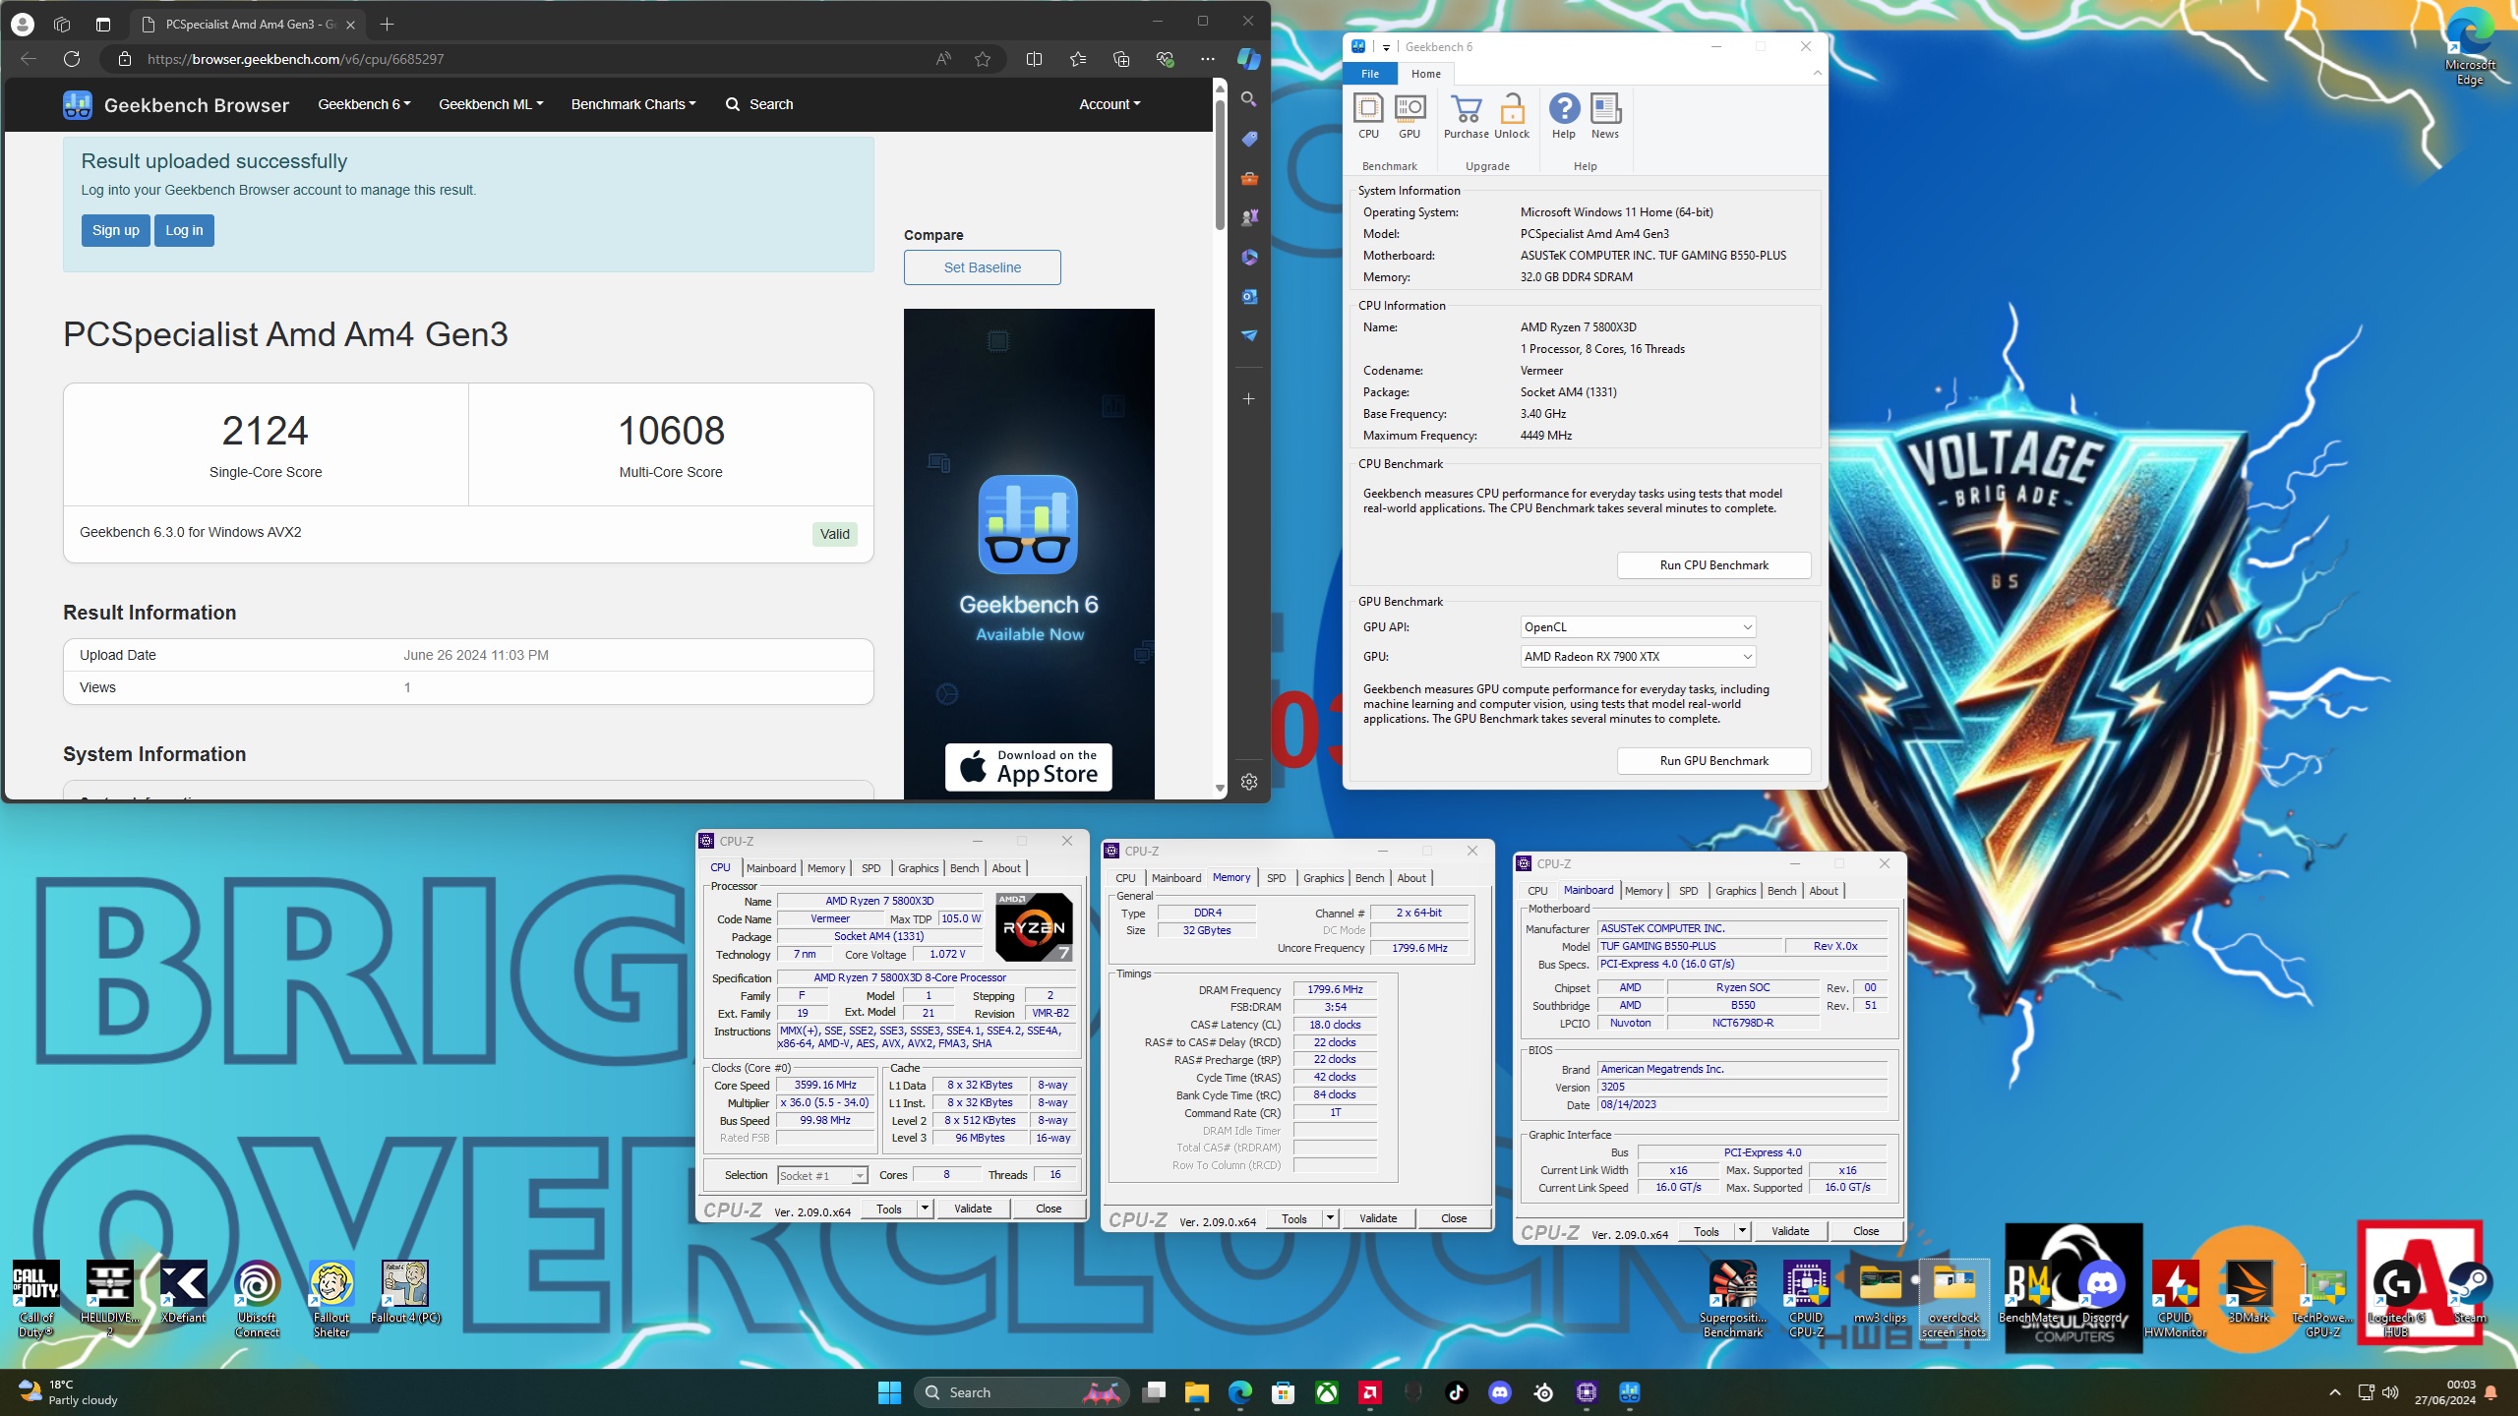Open Edge sidebar settings gear

(1248, 782)
